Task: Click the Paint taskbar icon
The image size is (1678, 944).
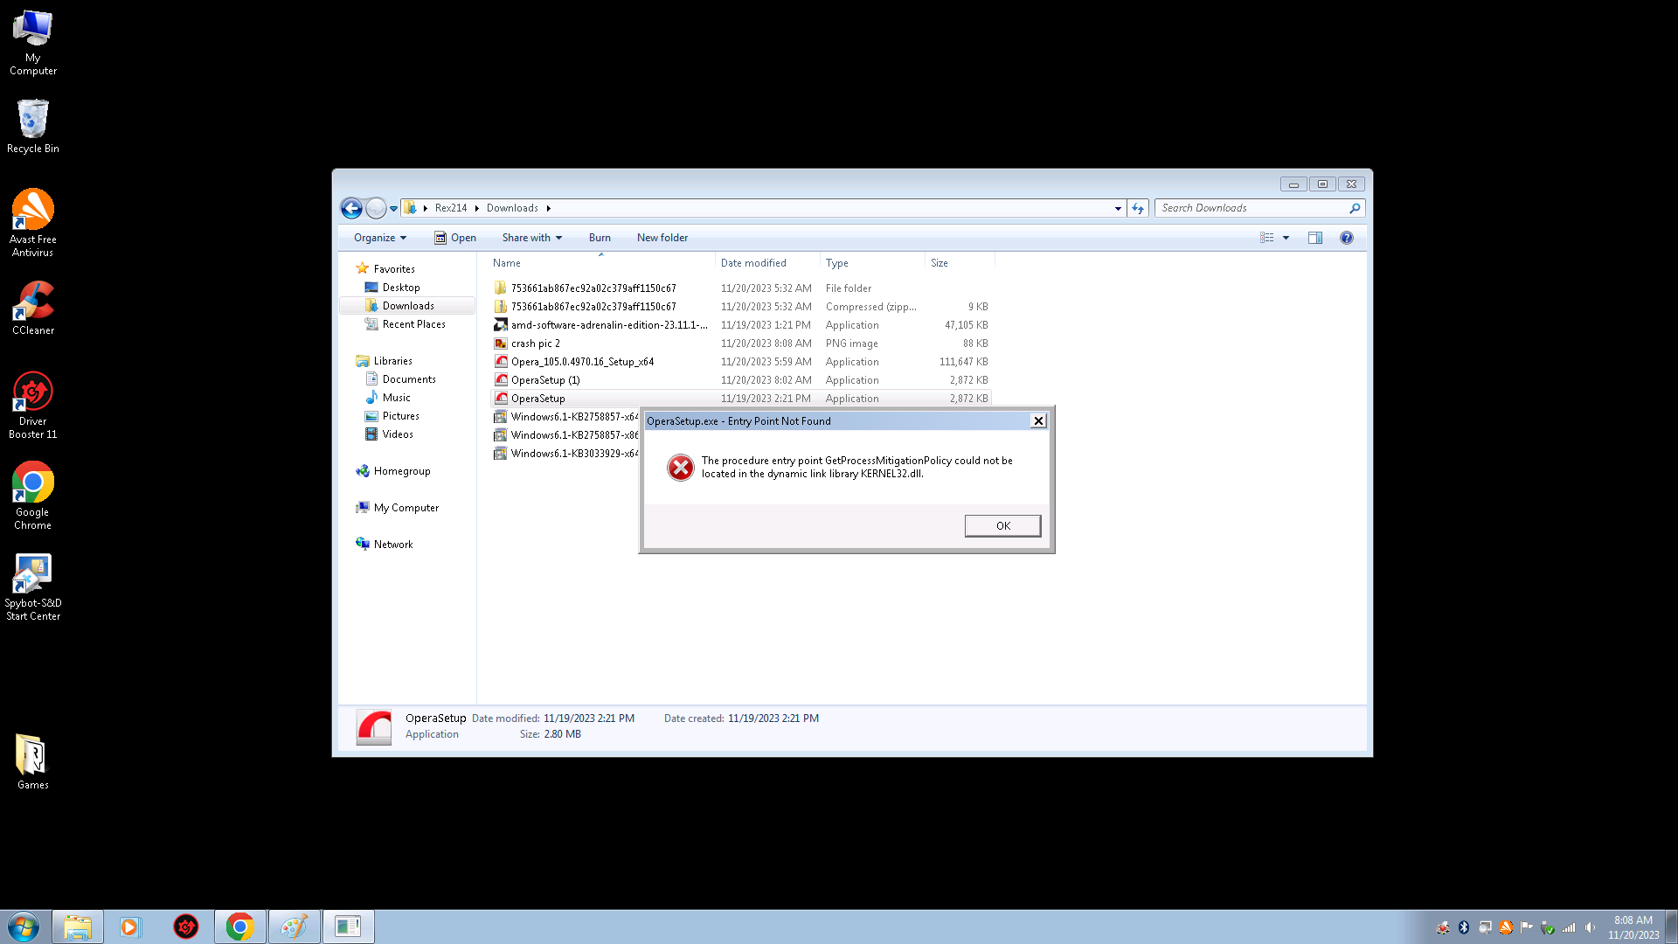Action: [294, 927]
